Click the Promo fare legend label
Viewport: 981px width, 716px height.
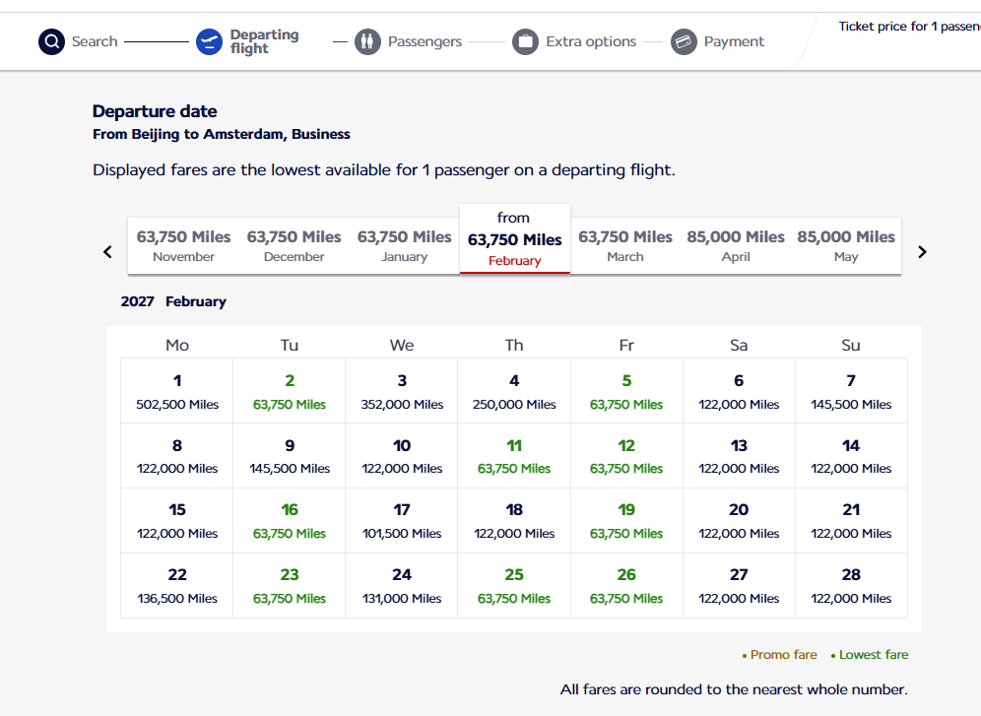tap(783, 655)
